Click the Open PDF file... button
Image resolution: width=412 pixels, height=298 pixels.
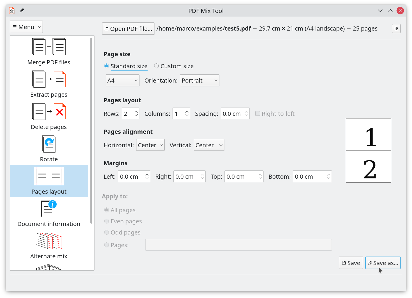[x=128, y=29]
